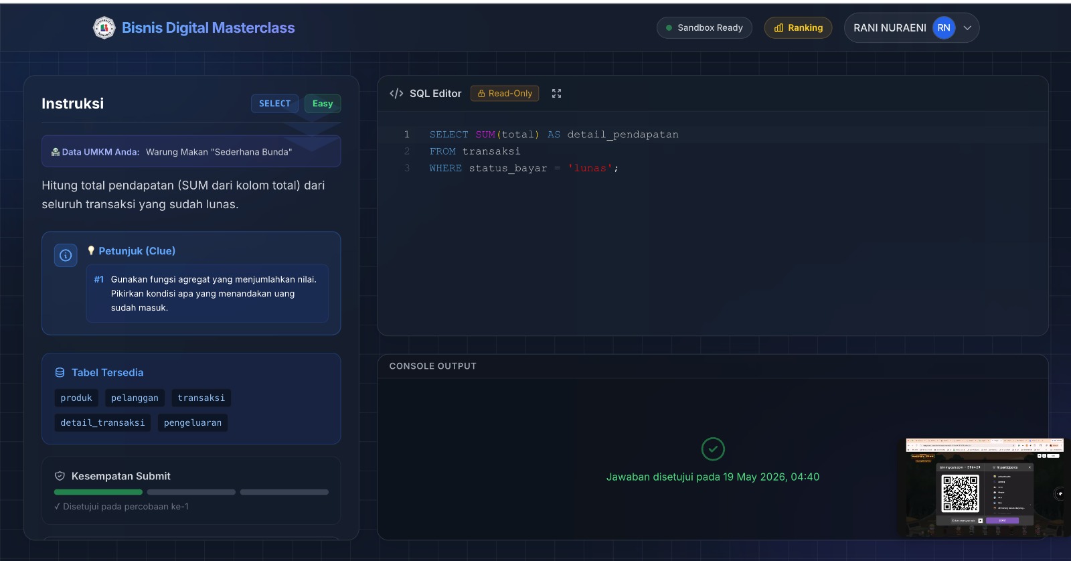This screenshot has width=1071, height=561.
Task: Open the detail_transaksi table chip
Action: (x=102, y=423)
